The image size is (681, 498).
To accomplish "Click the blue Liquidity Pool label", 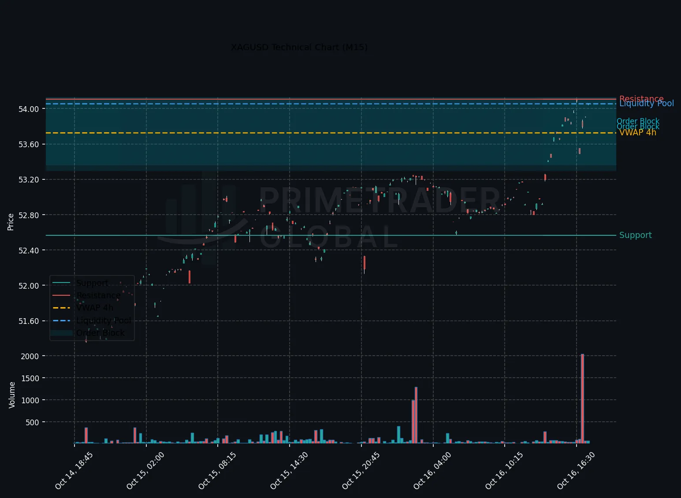I will [x=647, y=104].
